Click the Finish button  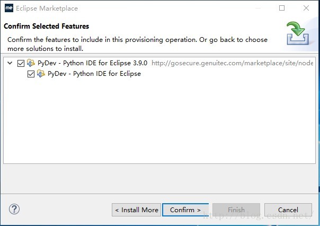point(236,210)
